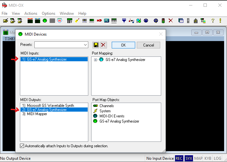Click the third folder icon in toolbar
The width and height of the screenshot is (227, 162).
click(20, 21)
